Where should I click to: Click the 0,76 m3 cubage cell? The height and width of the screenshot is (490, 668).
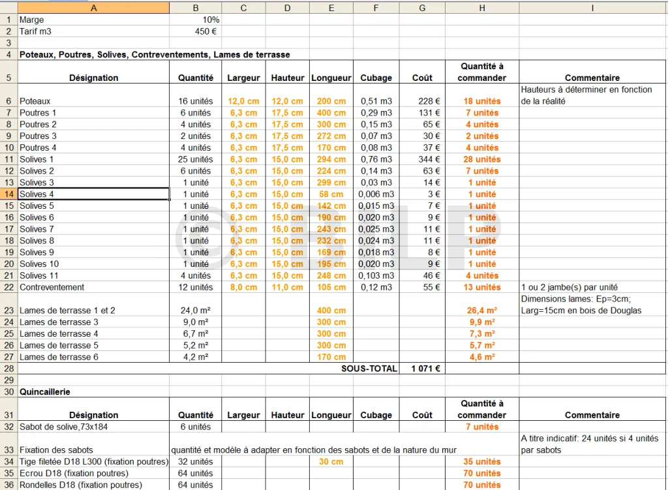[376, 159]
